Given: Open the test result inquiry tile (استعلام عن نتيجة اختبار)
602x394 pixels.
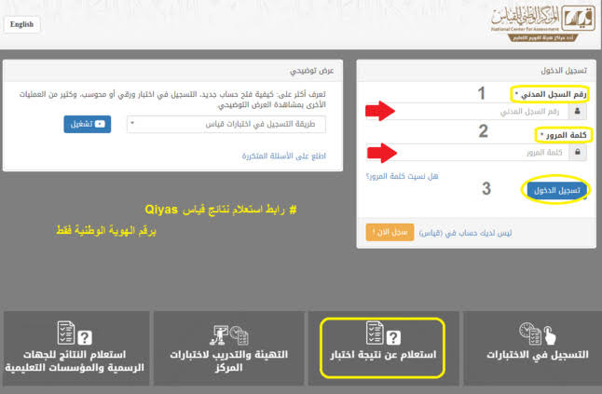Looking at the screenshot, I should point(383,348).
